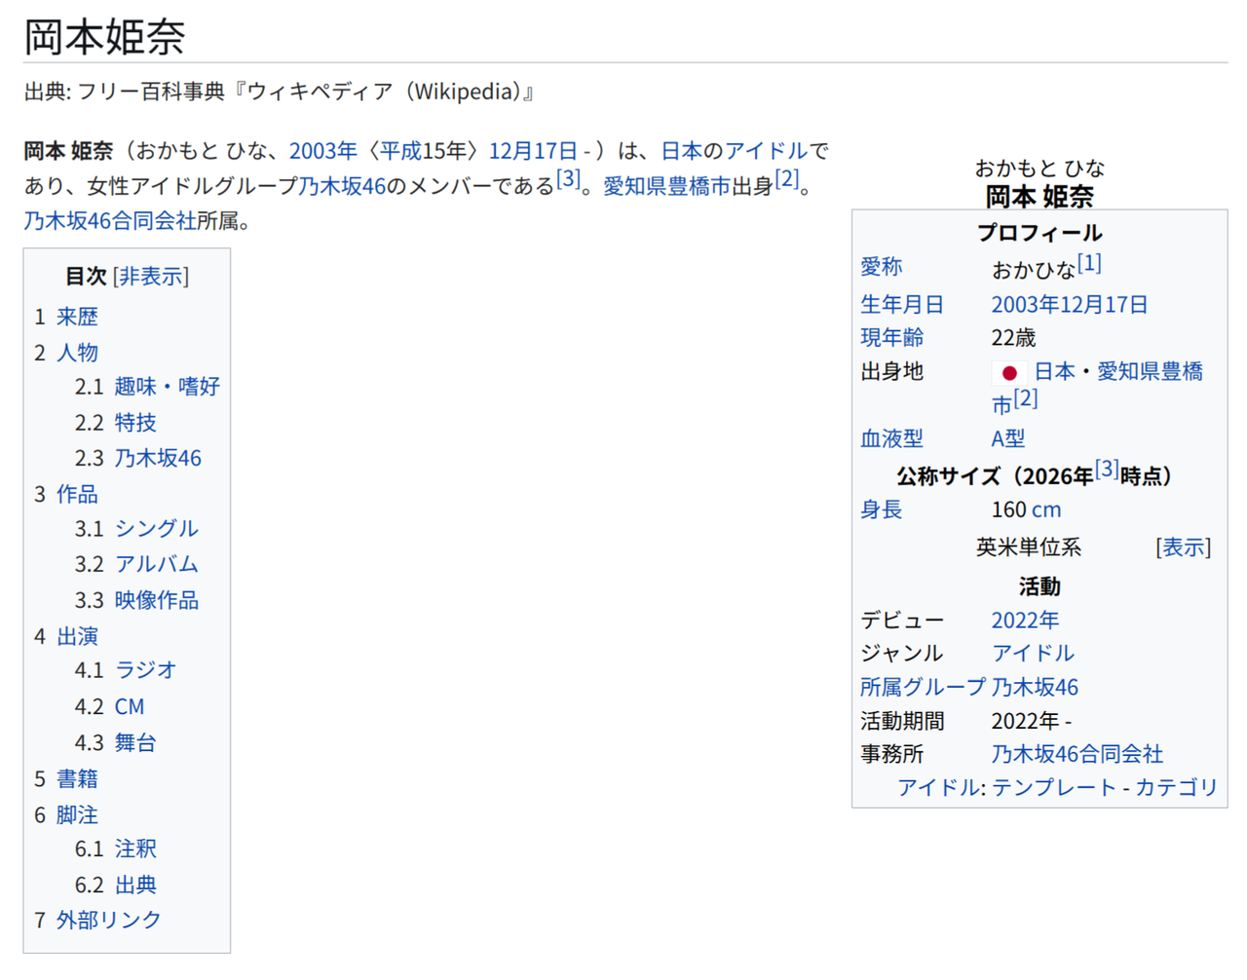
Task: Jump to section 7 外部リンク
Action: (109, 920)
